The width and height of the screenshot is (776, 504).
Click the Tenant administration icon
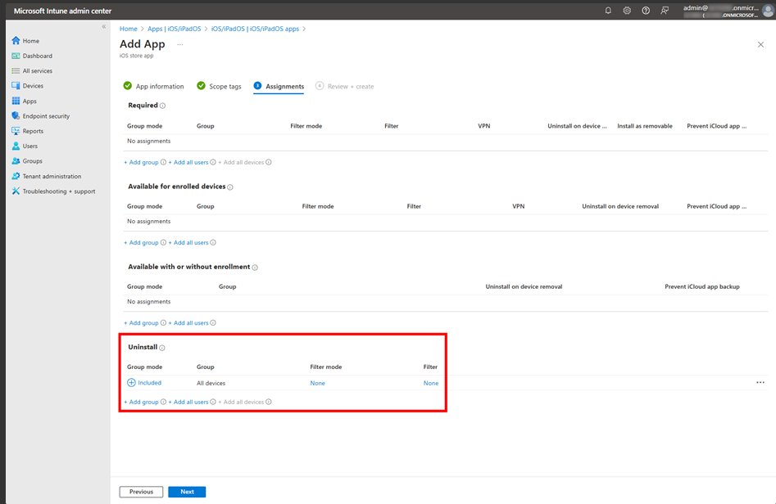[16, 176]
